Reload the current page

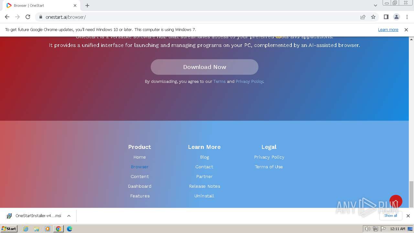(28, 17)
